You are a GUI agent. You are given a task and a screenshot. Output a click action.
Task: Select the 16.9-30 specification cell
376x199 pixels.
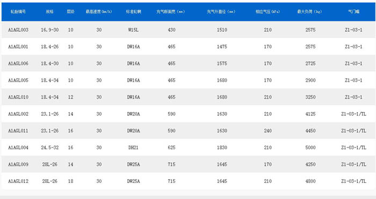tap(49, 30)
